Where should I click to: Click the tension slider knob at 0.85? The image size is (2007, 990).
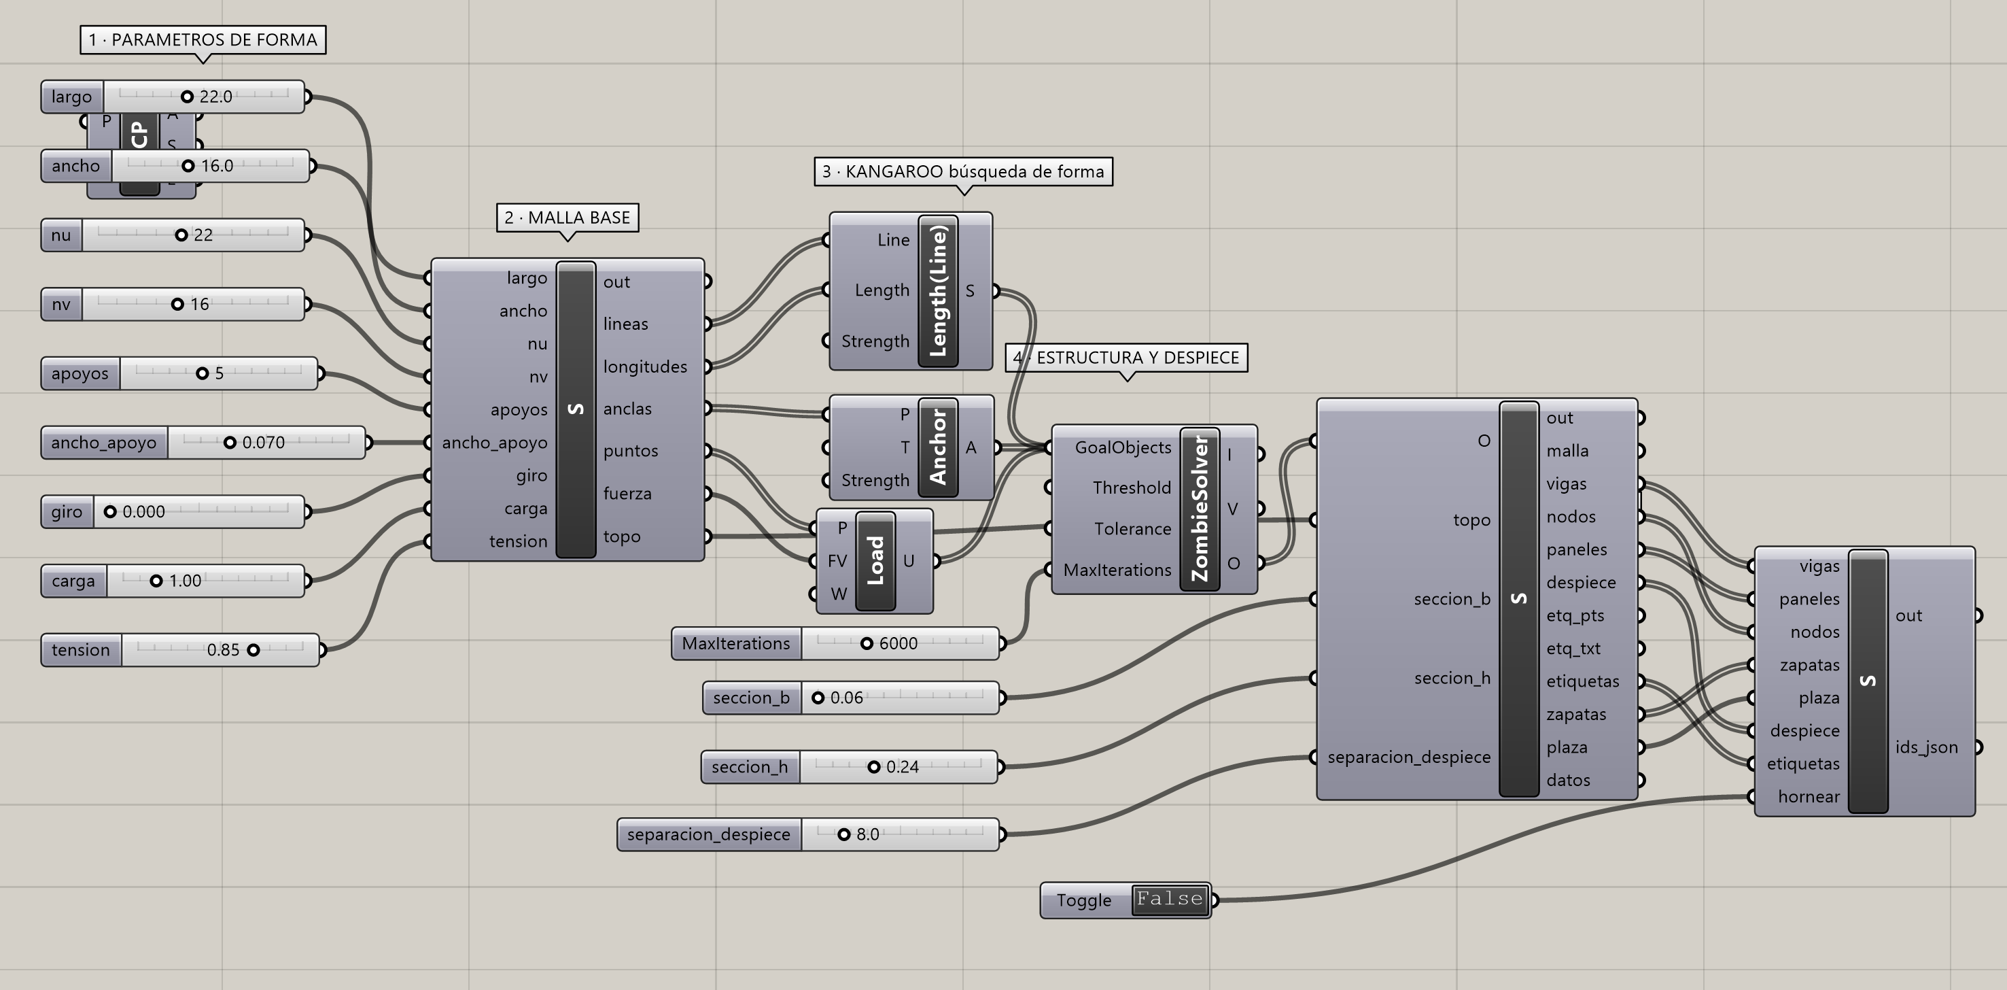(254, 650)
